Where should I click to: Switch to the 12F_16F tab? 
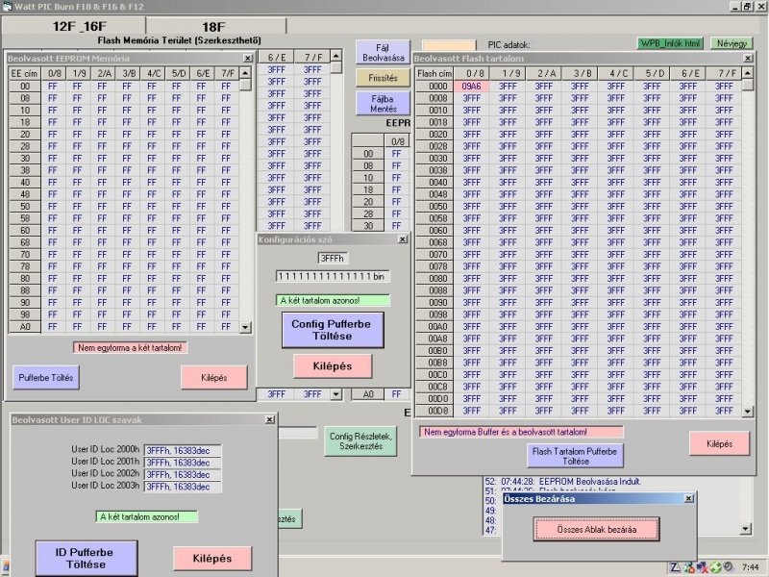pyautogui.click(x=74, y=26)
